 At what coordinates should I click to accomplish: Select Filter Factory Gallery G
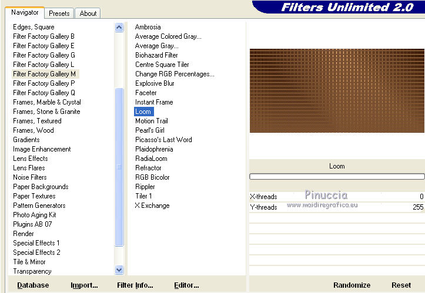(44, 55)
